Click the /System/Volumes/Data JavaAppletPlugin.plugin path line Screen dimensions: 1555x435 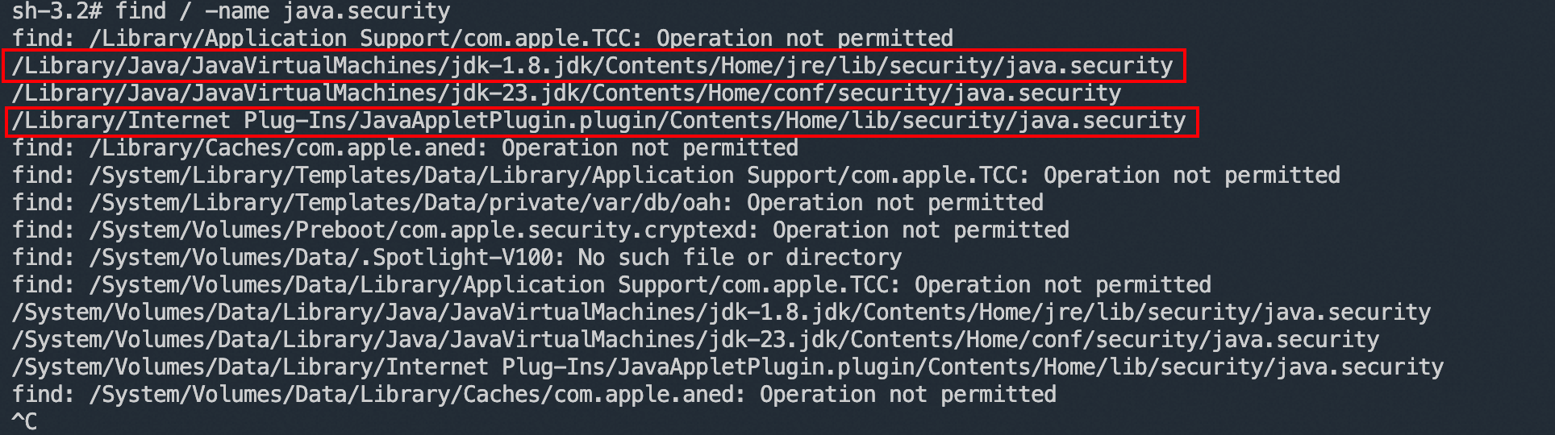tap(727, 367)
